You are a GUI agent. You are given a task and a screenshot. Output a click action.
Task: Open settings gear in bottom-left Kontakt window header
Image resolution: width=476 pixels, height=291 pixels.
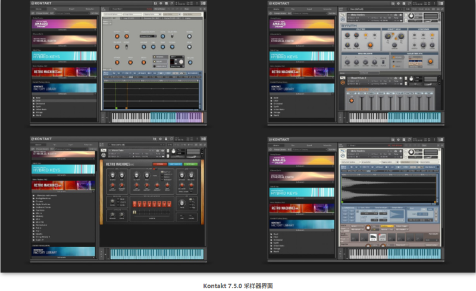coord(160,139)
